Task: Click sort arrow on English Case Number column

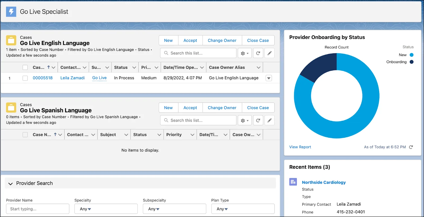Action: 48,67
